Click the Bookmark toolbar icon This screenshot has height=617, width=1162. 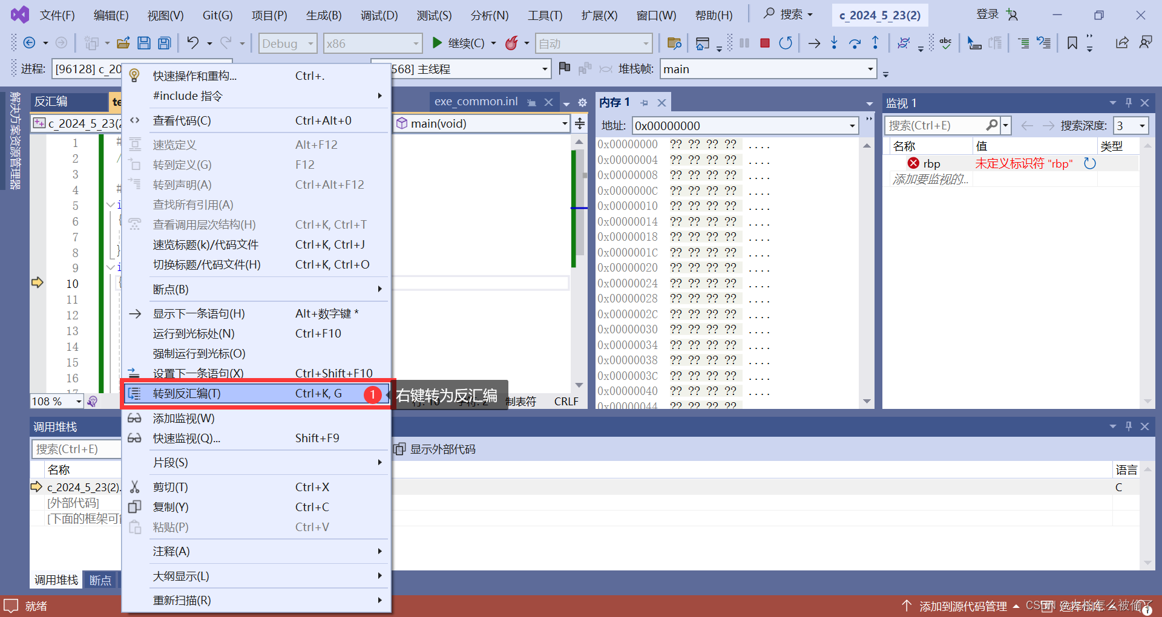click(x=1072, y=43)
